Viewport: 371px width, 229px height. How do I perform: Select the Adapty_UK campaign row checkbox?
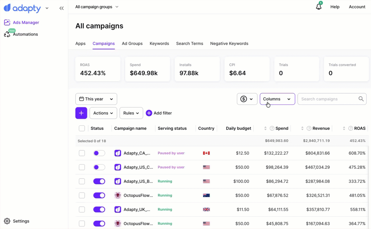click(82, 209)
